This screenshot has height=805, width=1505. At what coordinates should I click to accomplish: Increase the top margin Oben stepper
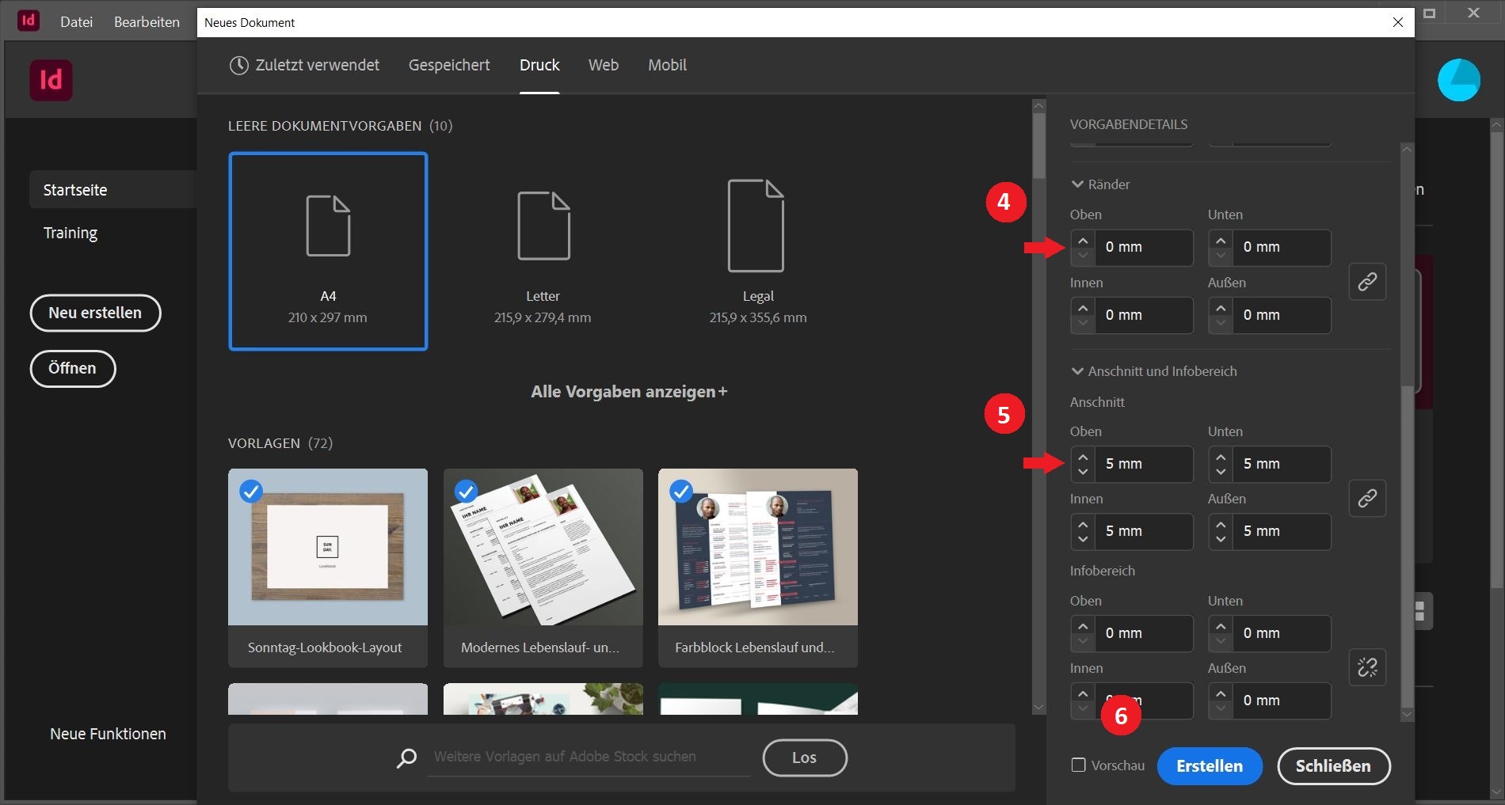(x=1083, y=240)
